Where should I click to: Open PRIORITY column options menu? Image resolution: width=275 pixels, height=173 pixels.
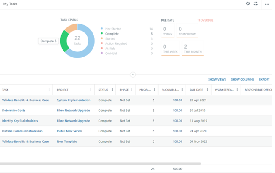[x=154, y=89]
